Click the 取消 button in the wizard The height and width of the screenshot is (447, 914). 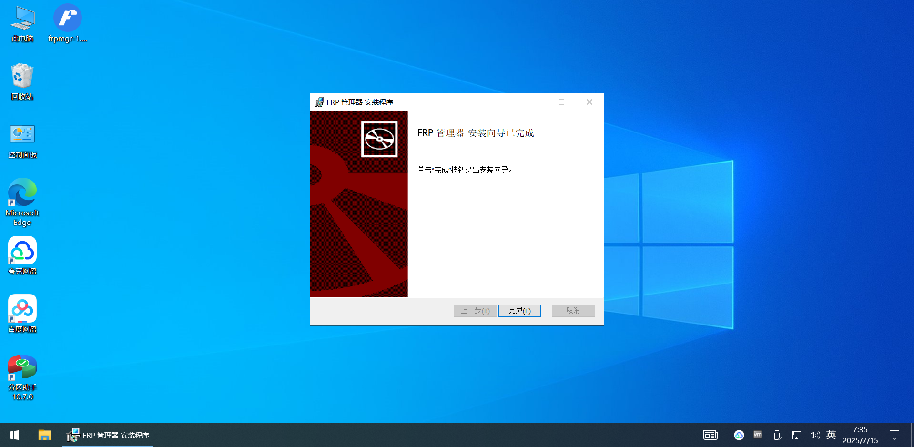point(573,310)
